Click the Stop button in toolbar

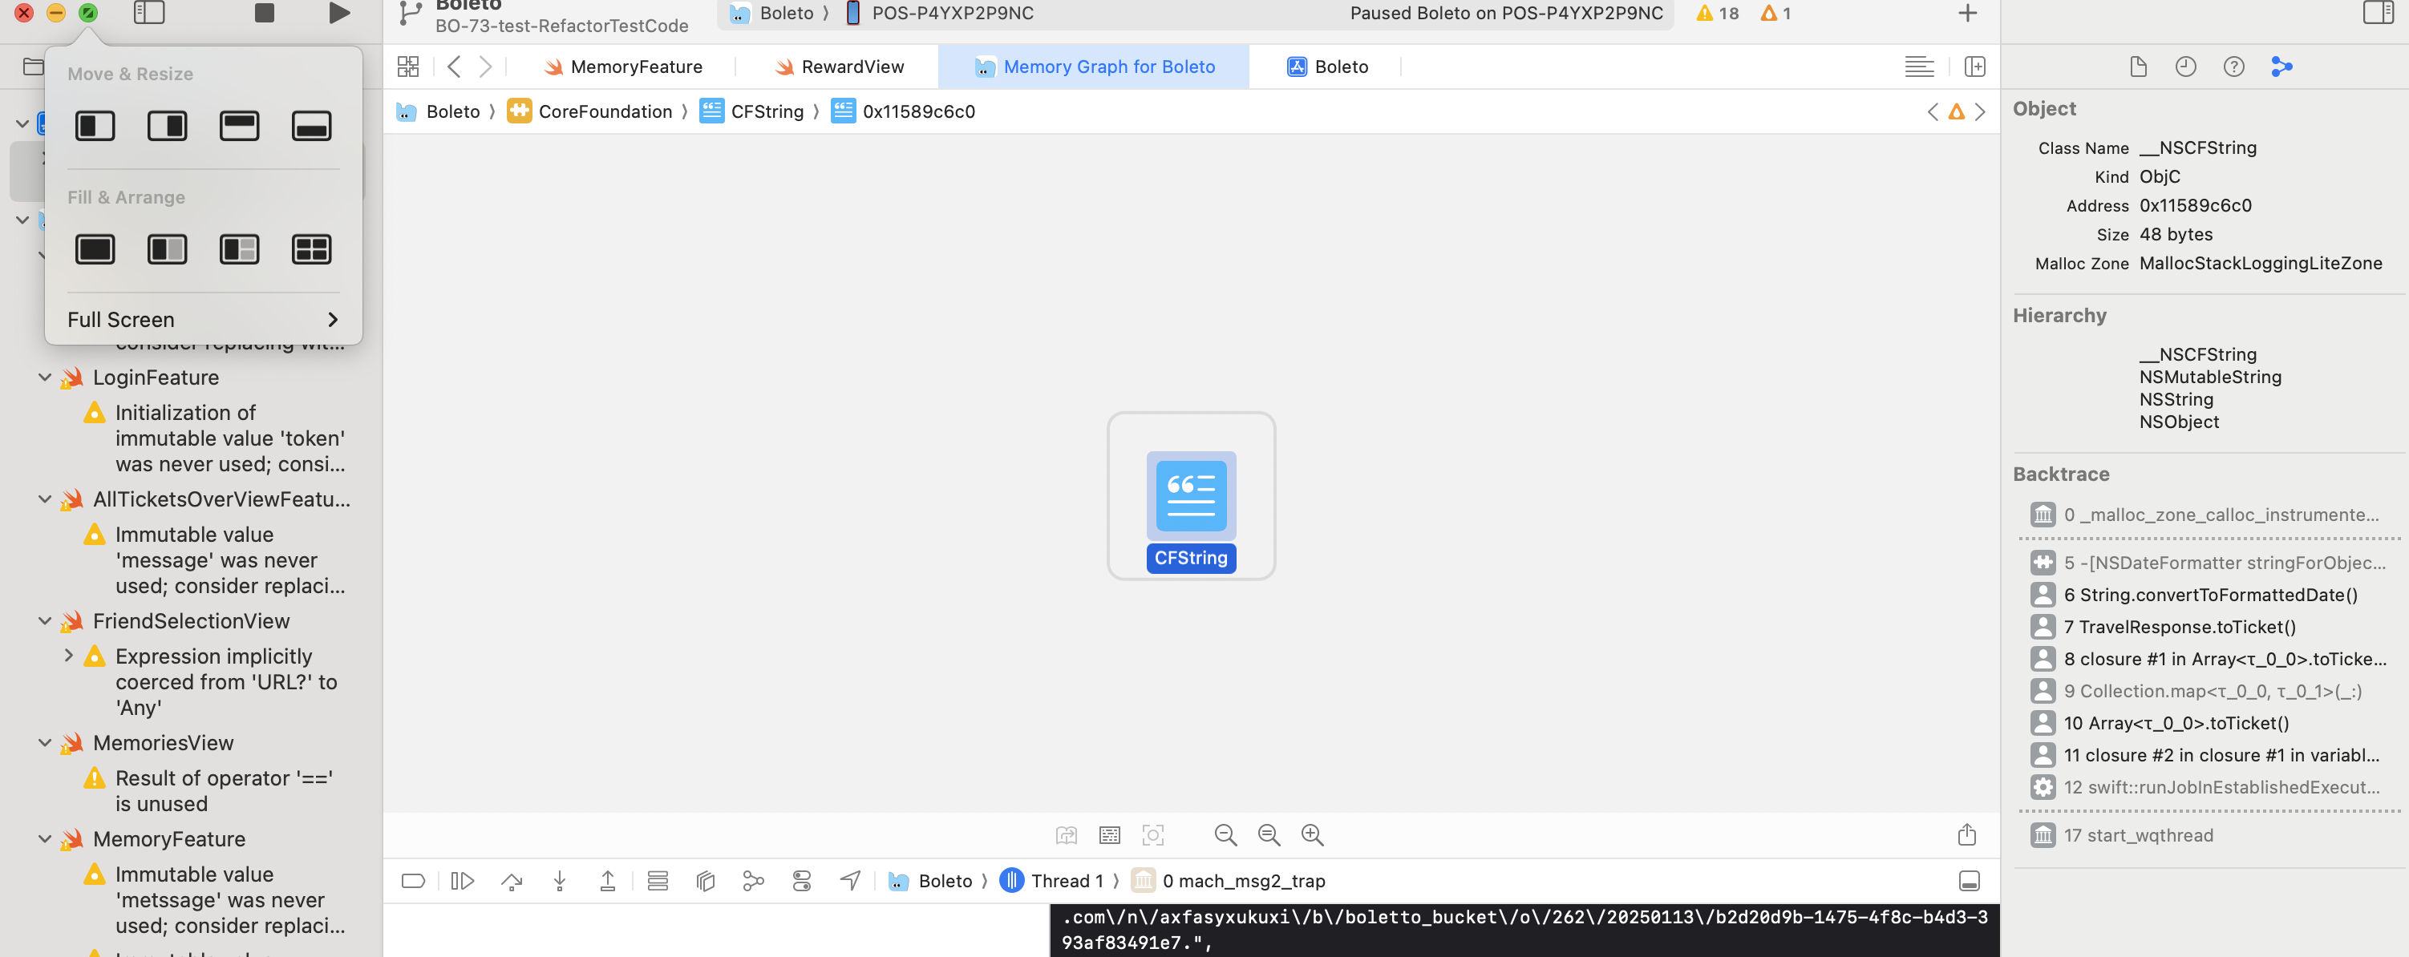[x=265, y=13]
